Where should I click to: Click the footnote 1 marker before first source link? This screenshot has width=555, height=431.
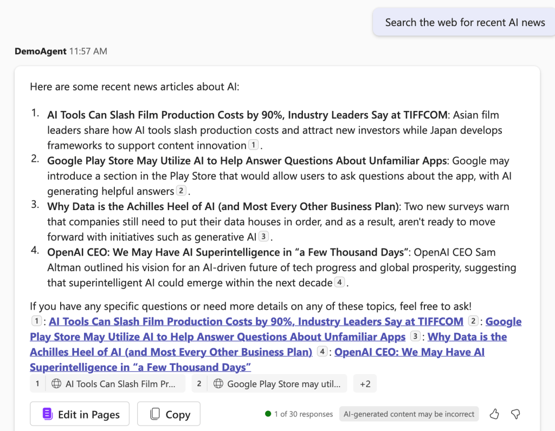point(36,321)
